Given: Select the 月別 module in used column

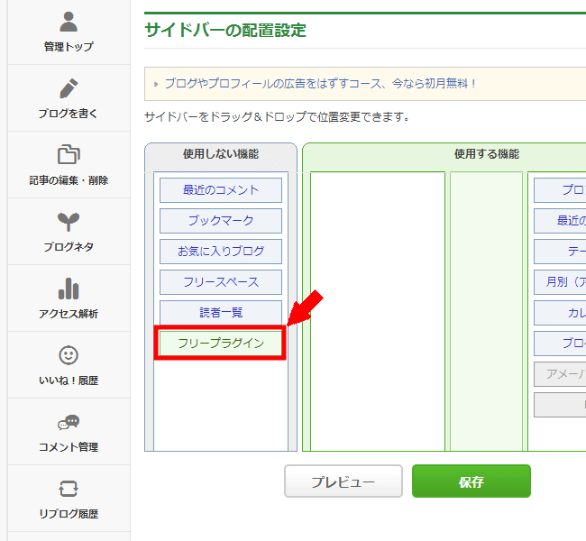Looking at the screenshot, I should 560,282.
